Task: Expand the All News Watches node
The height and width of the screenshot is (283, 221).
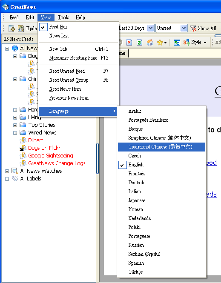Action: [x=7, y=171]
